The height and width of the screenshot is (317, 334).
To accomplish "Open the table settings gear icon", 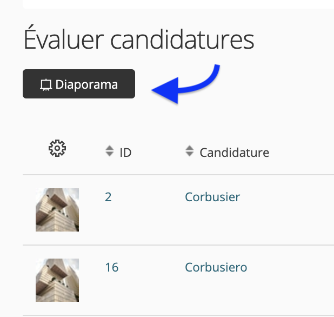I will coord(57,148).
